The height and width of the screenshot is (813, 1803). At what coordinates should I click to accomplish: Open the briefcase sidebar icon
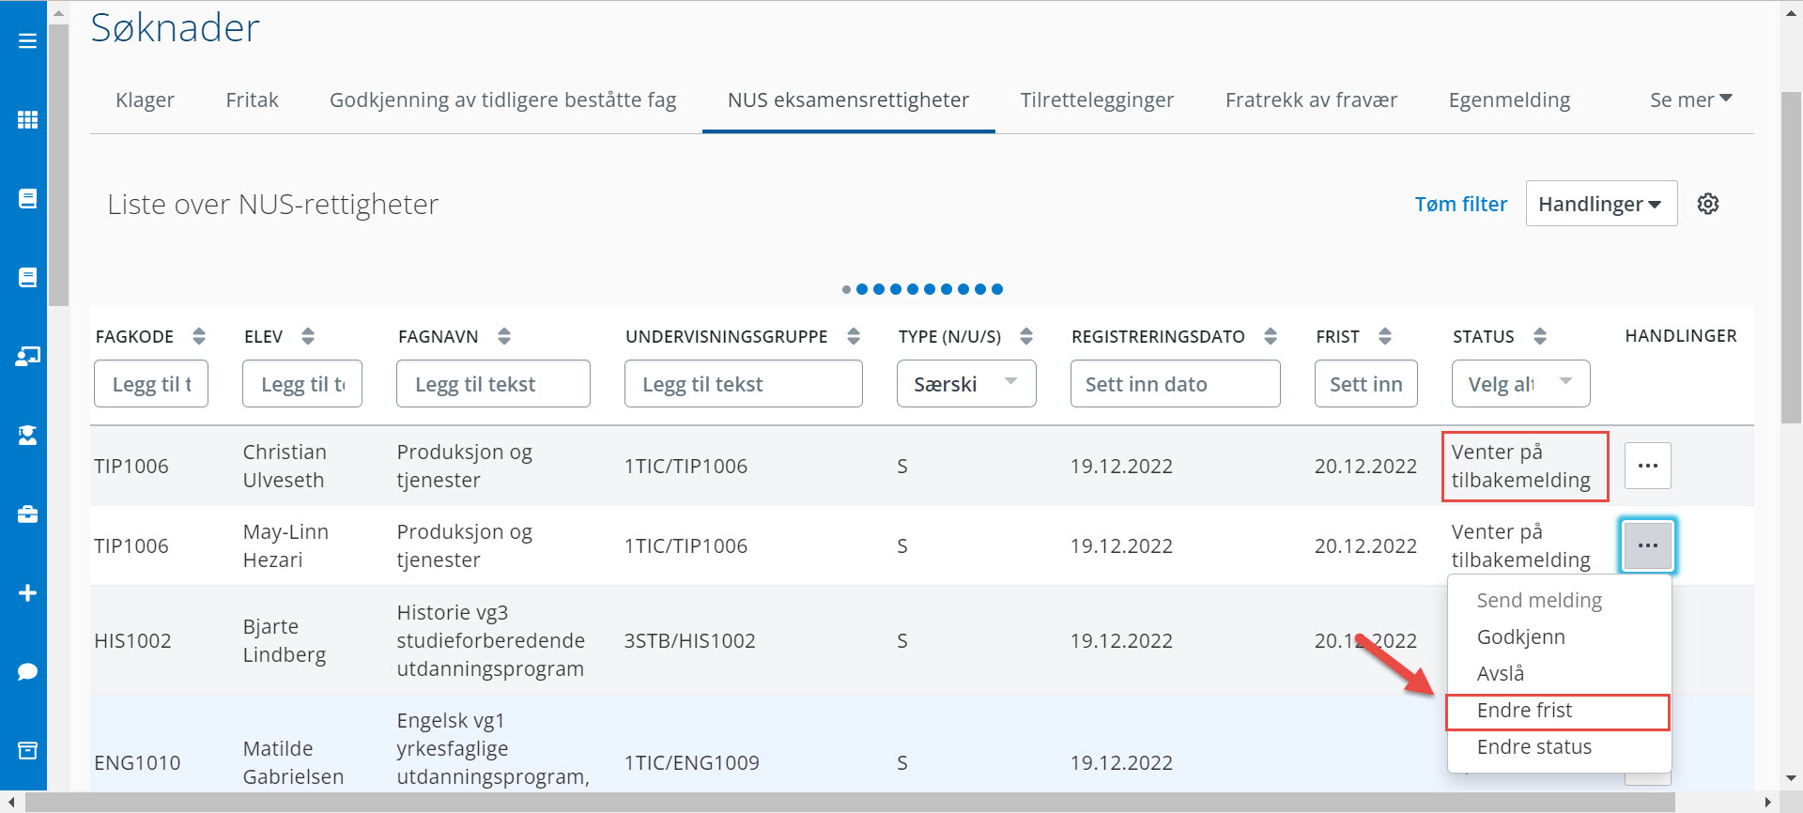click(x=27, y=514)
